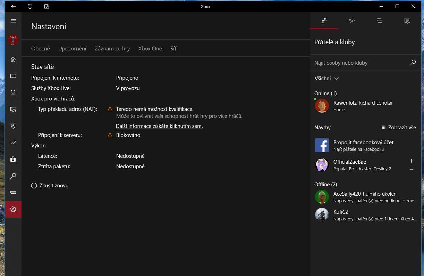Click 'Teredo nemá možnost kvalifikace.' text

(155, 109)
